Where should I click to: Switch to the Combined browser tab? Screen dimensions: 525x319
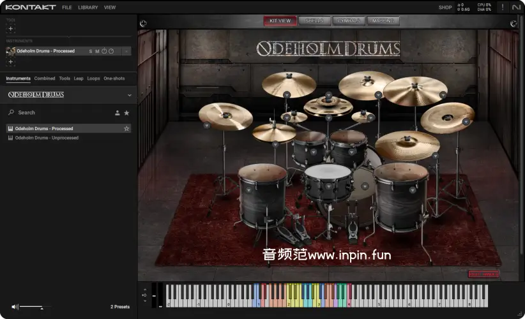coord(45,78)
